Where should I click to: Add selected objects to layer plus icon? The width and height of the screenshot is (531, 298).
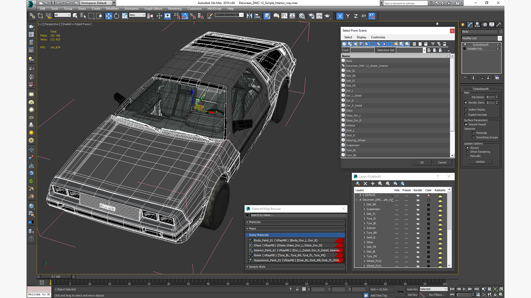pos(373,183)
